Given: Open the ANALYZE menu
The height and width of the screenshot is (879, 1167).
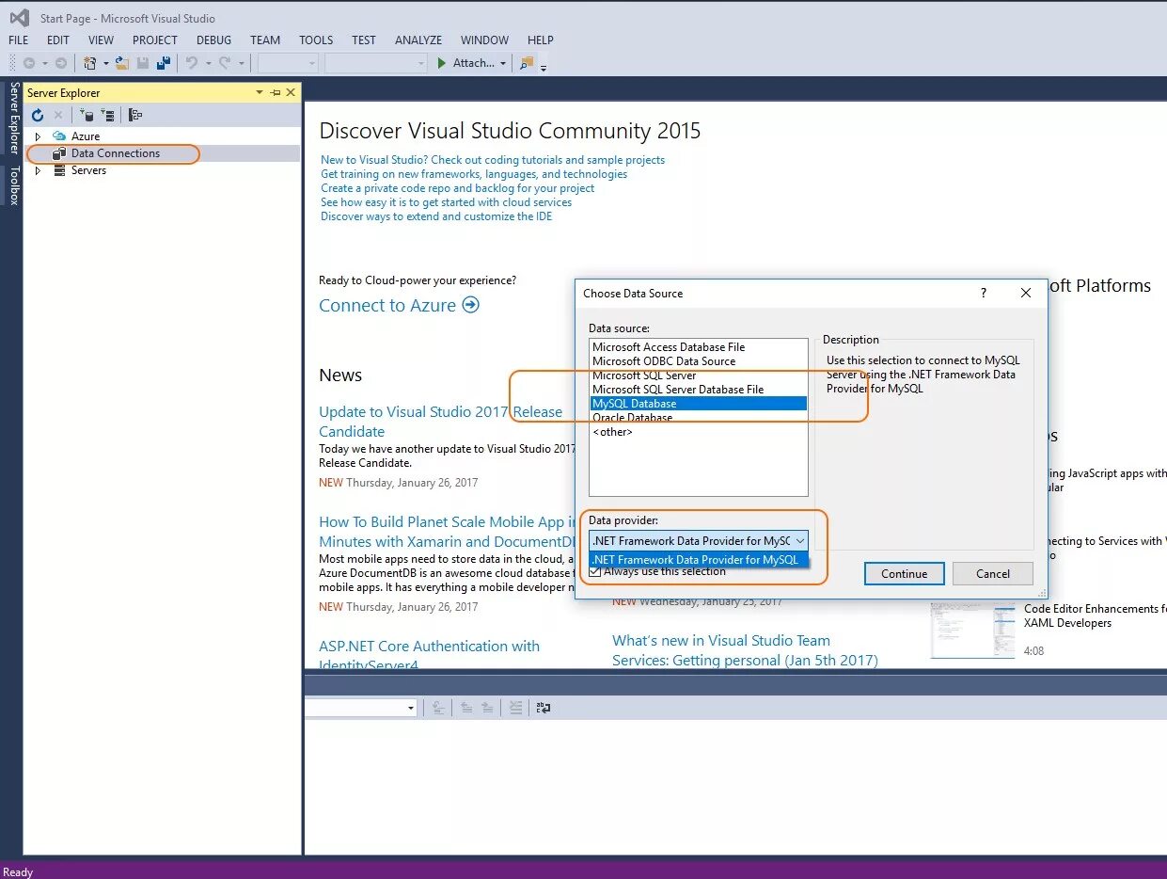Looking at the screenshot, I should pos(418,40).
